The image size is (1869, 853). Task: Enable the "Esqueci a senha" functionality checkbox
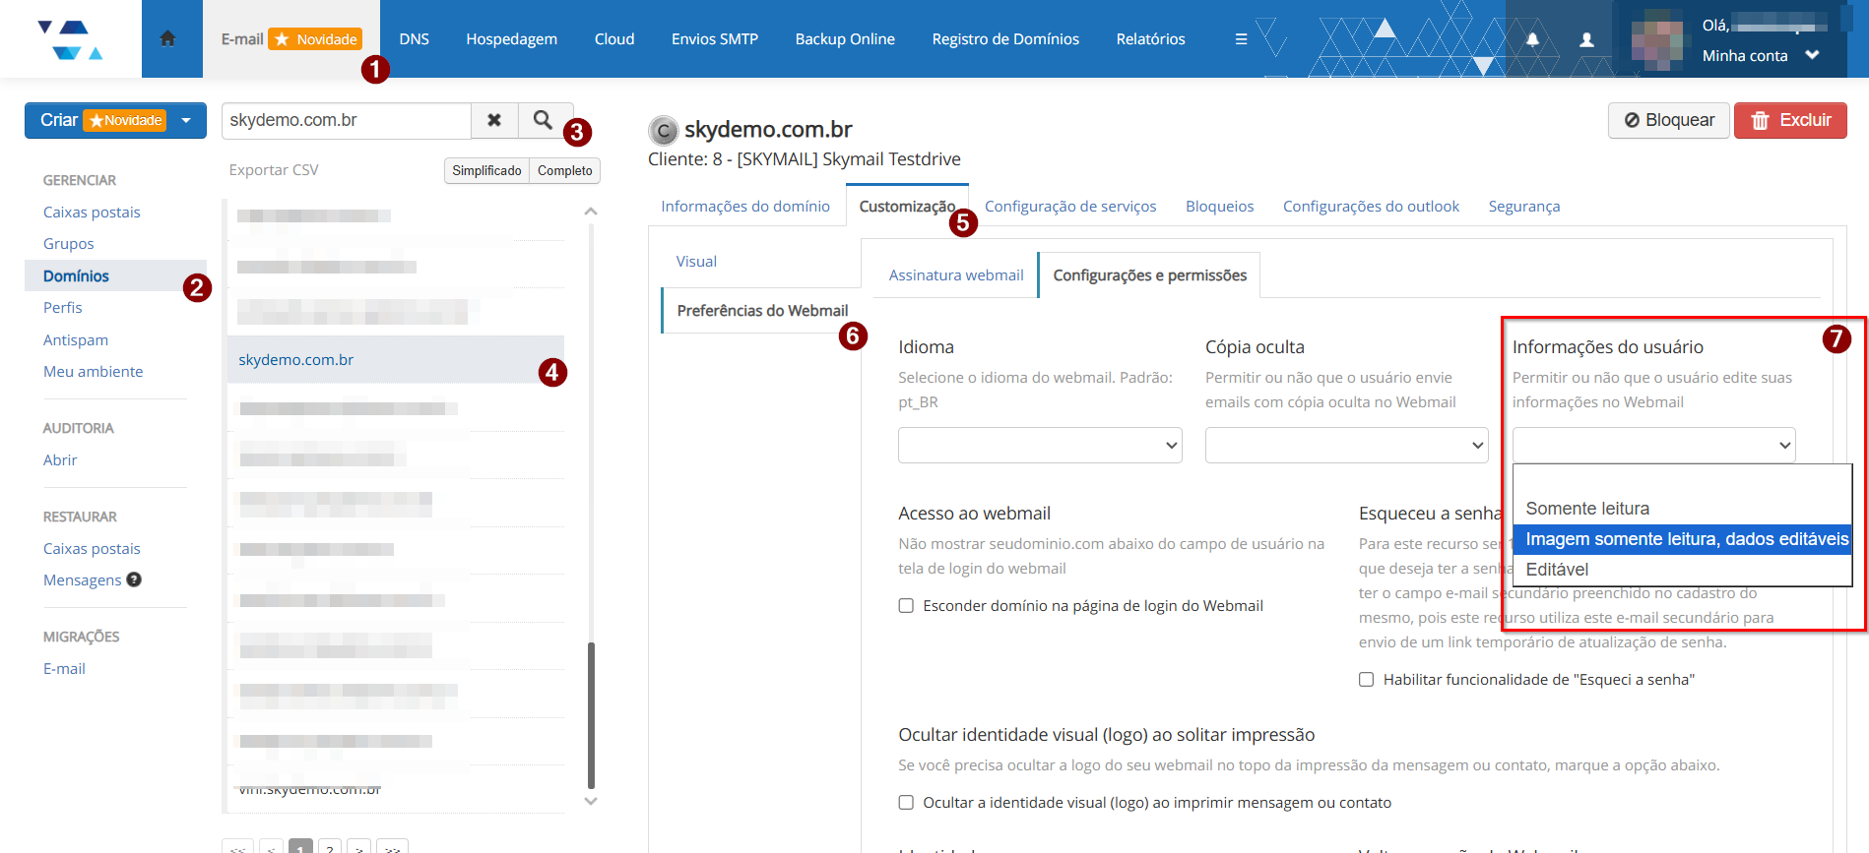pyautogui.click(x=1366, y=680)
